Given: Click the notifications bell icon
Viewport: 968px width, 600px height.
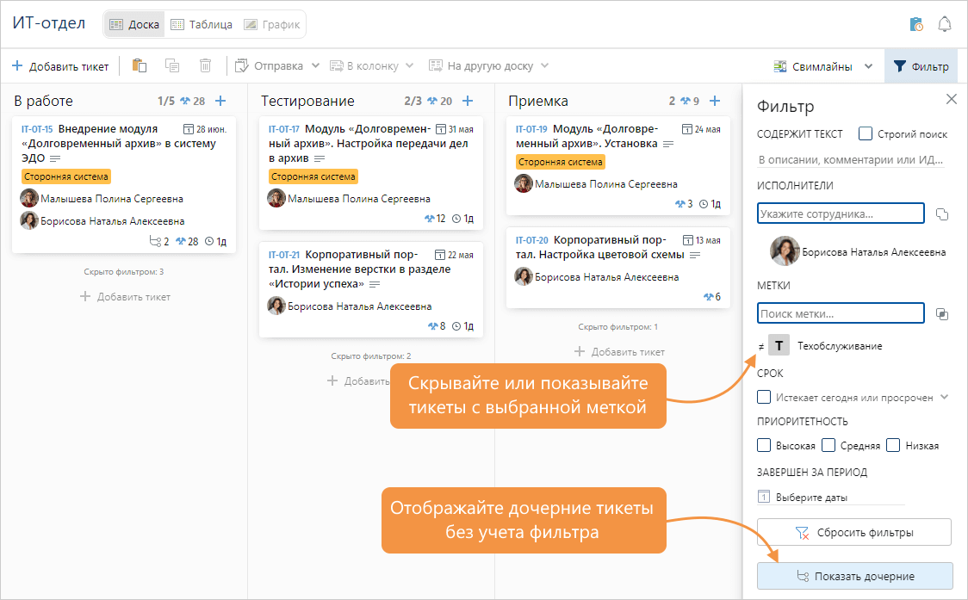Looking at the screenshot, I should pos(945,24).
